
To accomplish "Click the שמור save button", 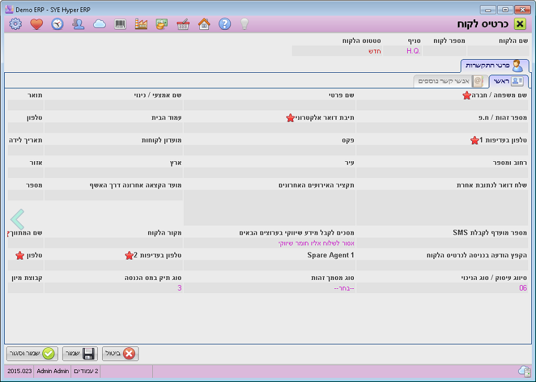I will pyautogui.click(x=80, y=353).
